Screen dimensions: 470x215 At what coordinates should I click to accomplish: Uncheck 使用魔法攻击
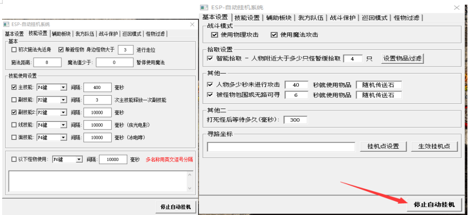(x=274, y=35)
